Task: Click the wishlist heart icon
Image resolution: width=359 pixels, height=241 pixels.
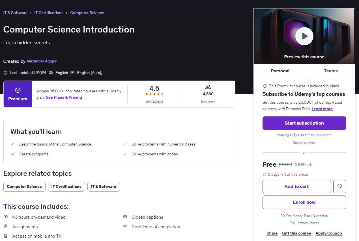Action: [340, 186]
